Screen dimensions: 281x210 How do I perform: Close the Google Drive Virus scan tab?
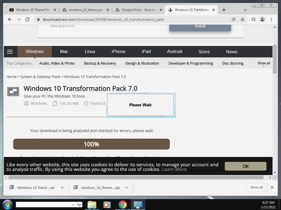coord(161,10)
